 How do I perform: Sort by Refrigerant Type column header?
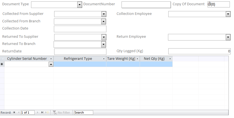pyautogui.click(x=78, y=59)
